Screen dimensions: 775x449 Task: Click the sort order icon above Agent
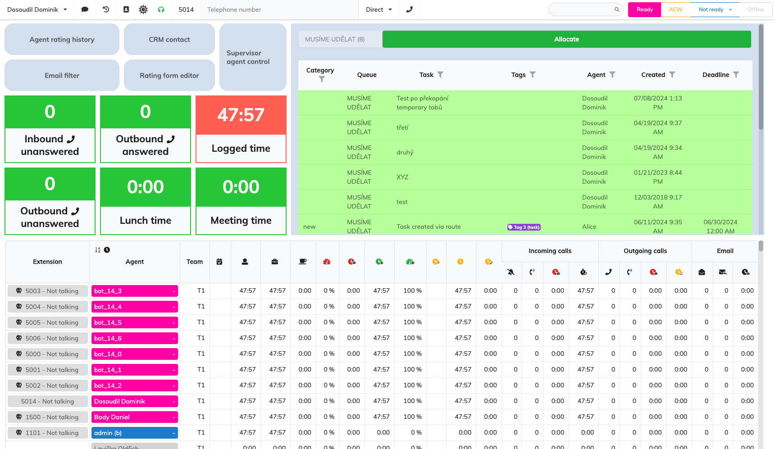98,250
